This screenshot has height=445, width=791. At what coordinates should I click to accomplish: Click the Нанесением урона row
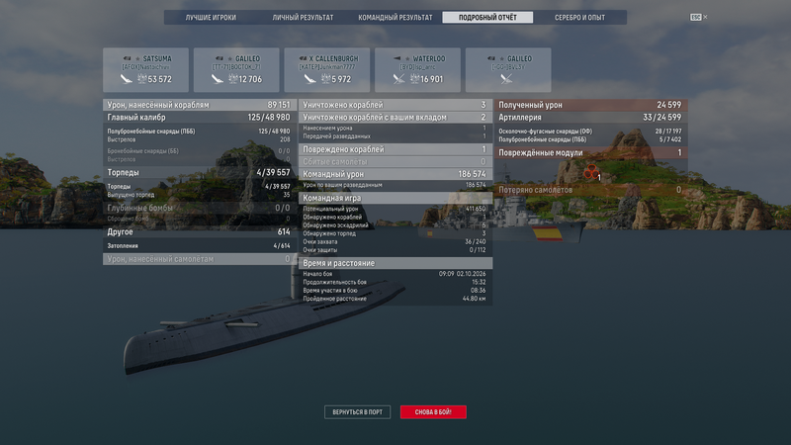395,129
